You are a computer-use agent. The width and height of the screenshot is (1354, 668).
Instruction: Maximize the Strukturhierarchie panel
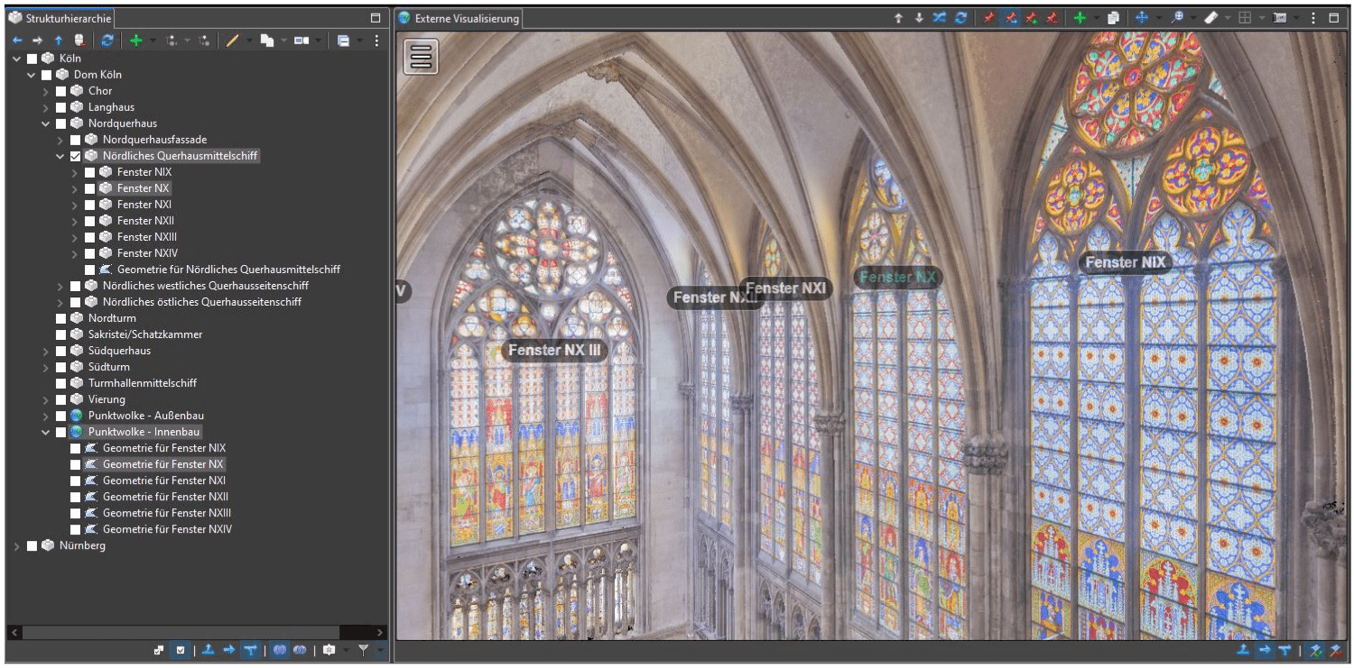point(376,18)
